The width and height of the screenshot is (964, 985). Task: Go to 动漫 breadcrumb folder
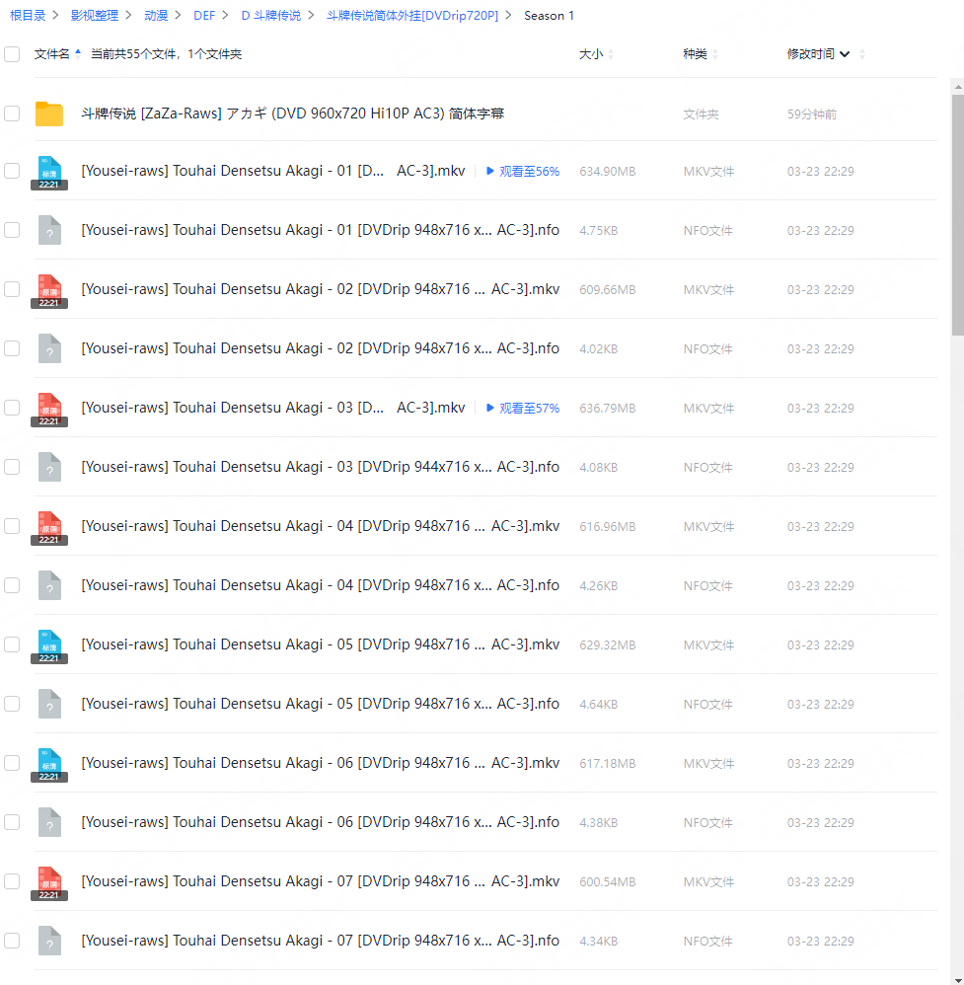click(156, 15)
